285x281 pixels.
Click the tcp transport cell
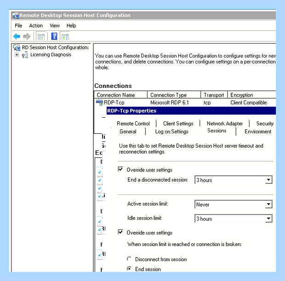[x=207, y=103]
